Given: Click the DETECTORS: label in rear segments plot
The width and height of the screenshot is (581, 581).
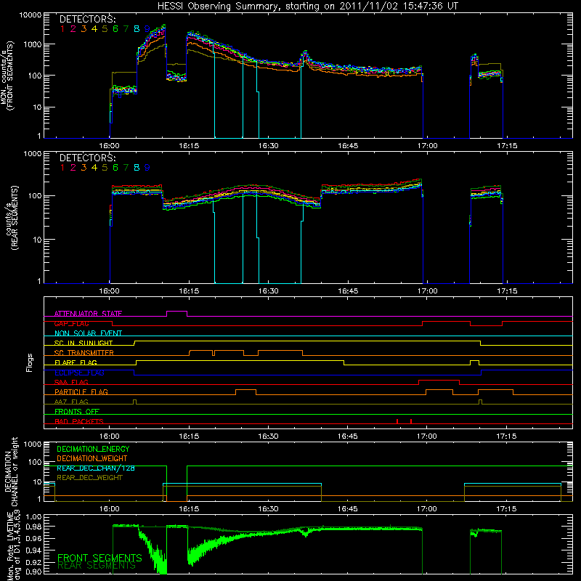Looking at the screenshot, I should coord(87,158).
